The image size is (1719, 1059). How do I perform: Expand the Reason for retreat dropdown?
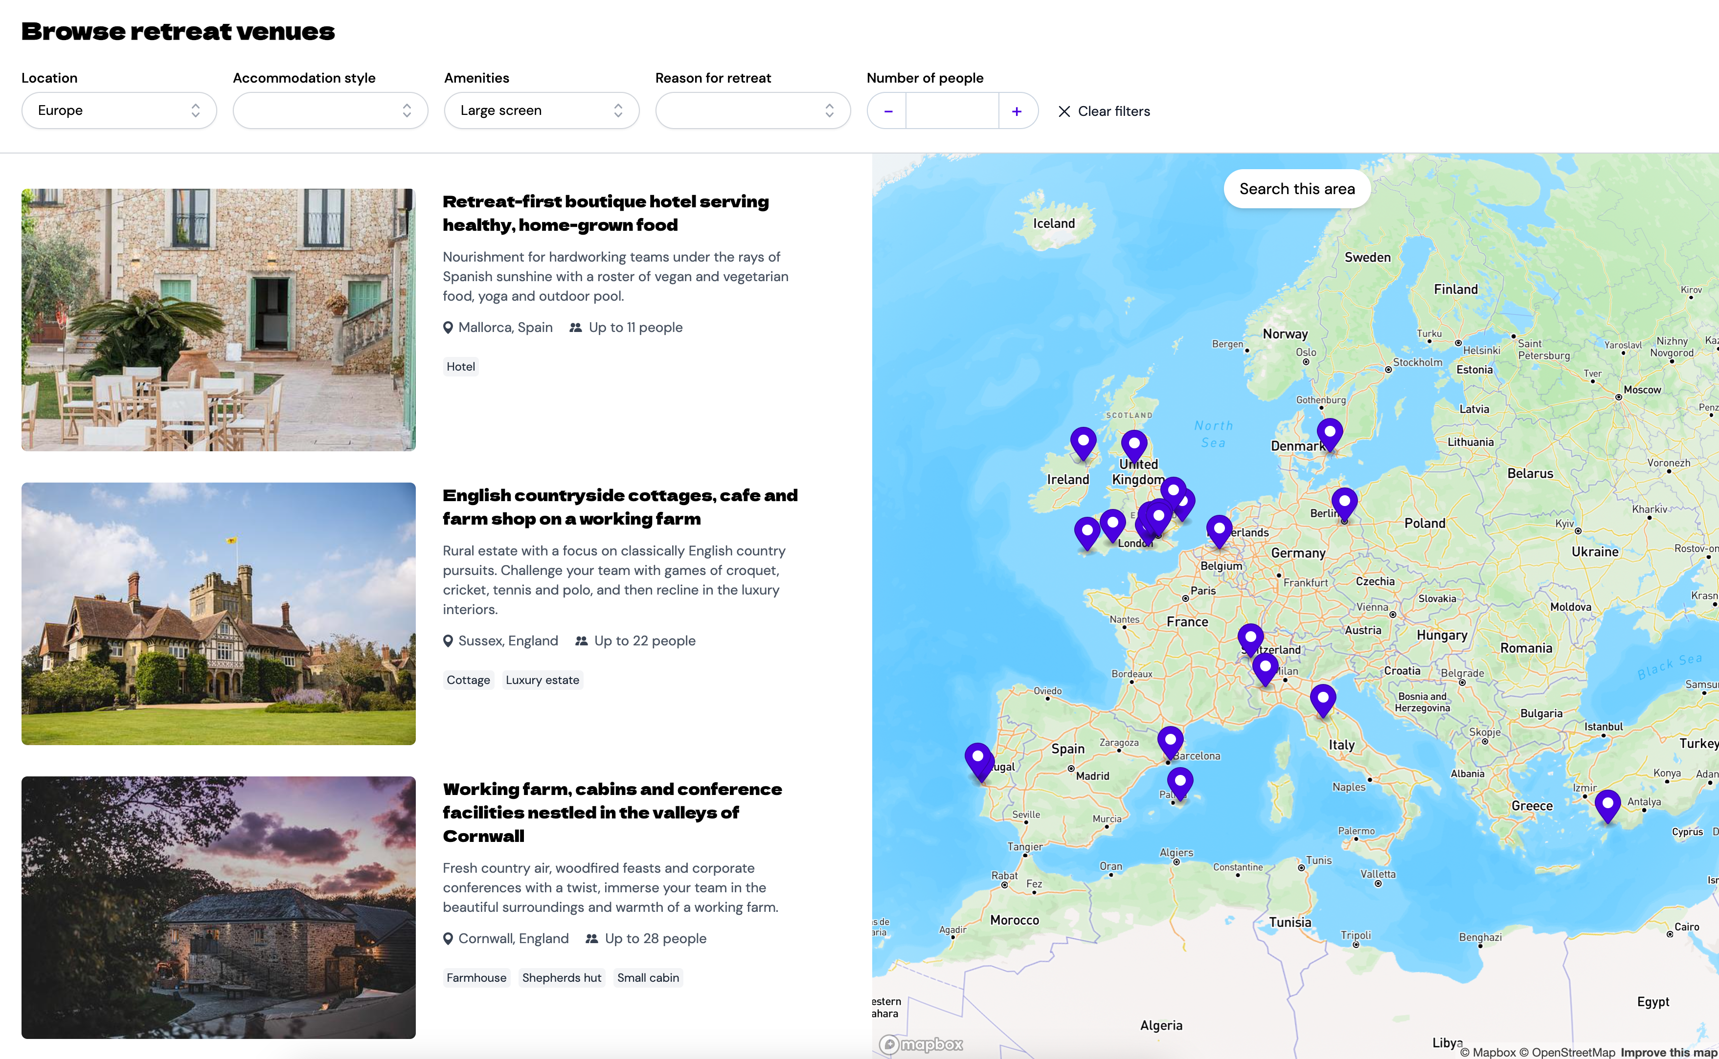(753, 110)
